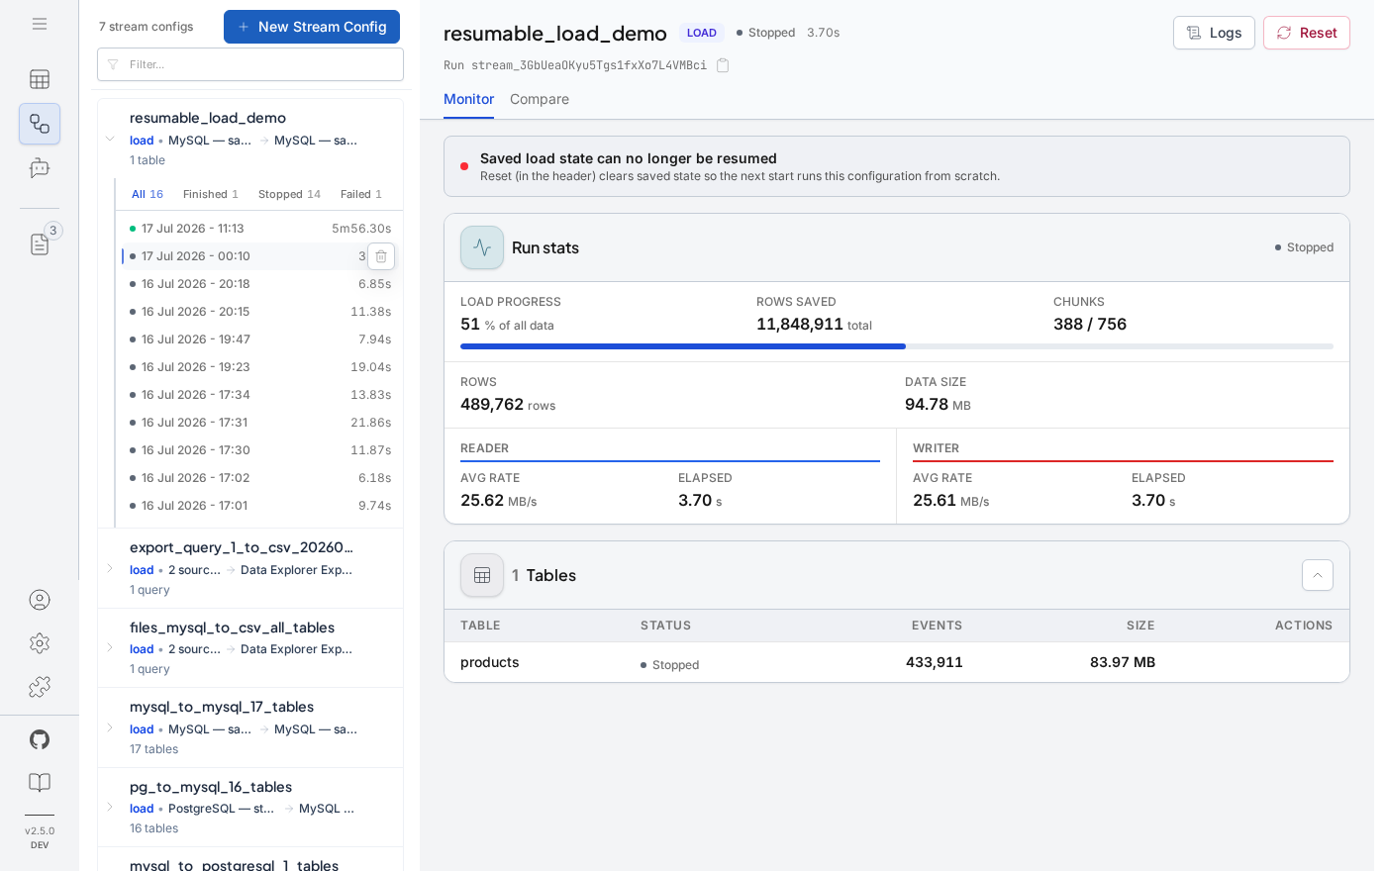Select the 16 Jul 2026 - 17:30 run

tap(260, 450)
